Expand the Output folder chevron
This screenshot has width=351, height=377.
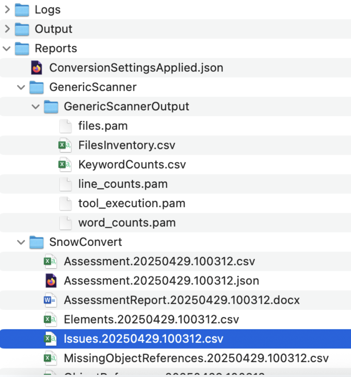coord(7,29)
